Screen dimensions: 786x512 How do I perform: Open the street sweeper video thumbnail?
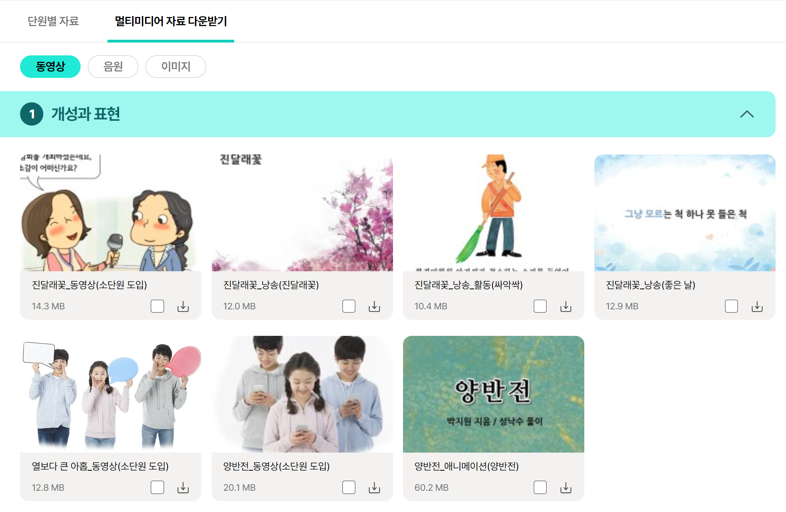493,213
